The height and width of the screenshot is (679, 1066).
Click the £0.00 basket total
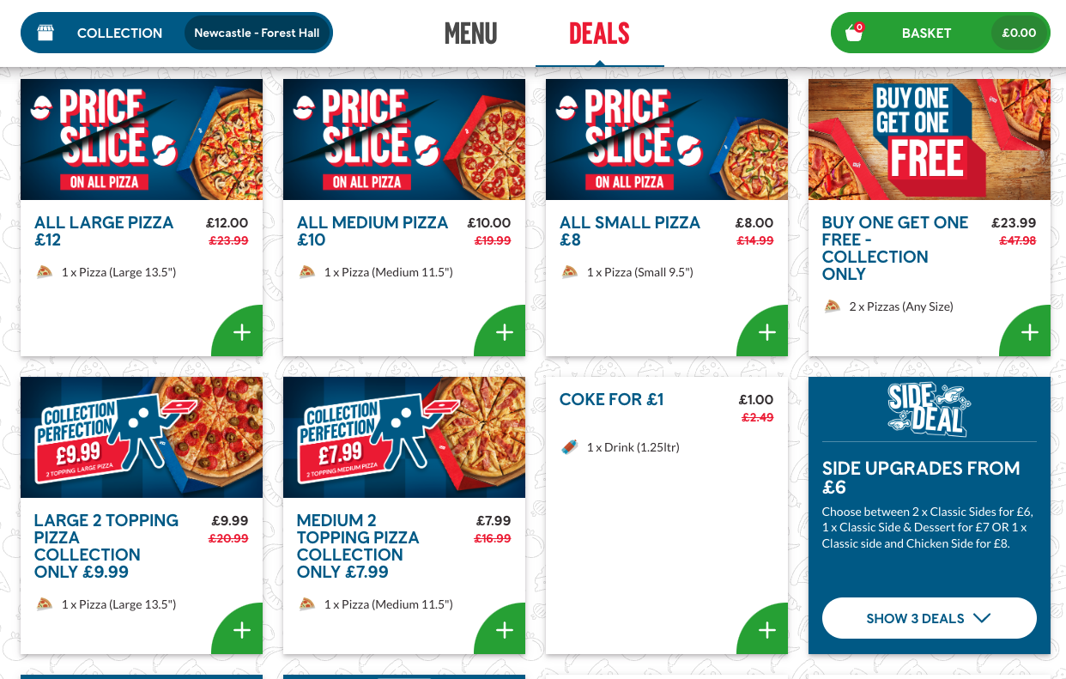pyautogui.click(x=1019, y=33)
